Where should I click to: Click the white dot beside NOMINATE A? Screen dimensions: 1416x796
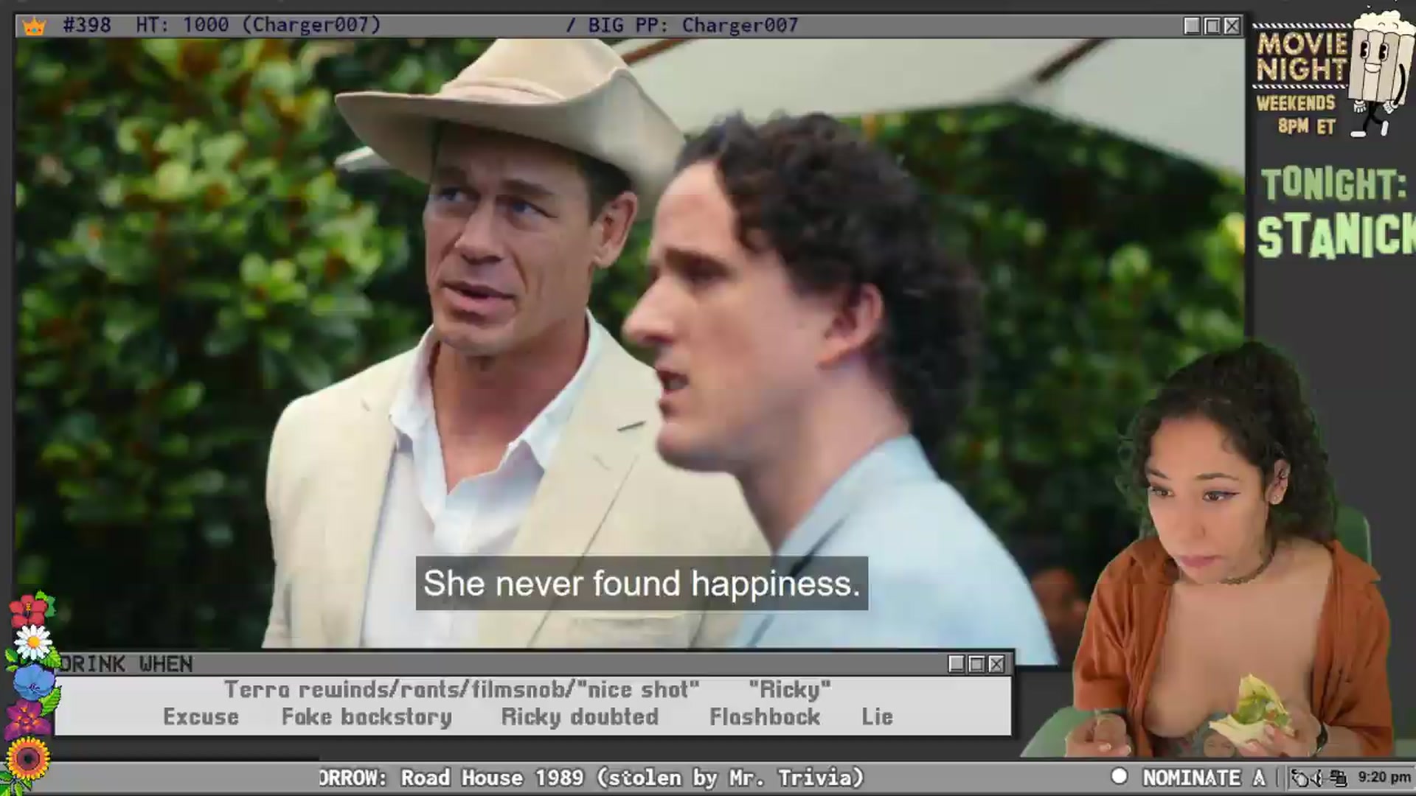[1120, 776]
